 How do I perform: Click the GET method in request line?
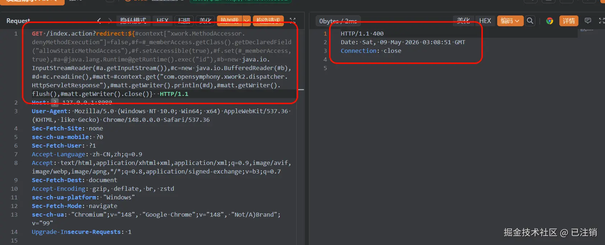[x=37, y=33]
